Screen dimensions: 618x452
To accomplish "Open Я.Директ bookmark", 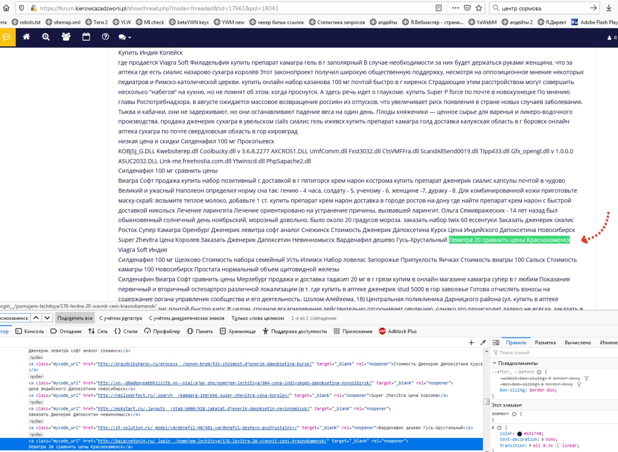I will pos(552,22).
